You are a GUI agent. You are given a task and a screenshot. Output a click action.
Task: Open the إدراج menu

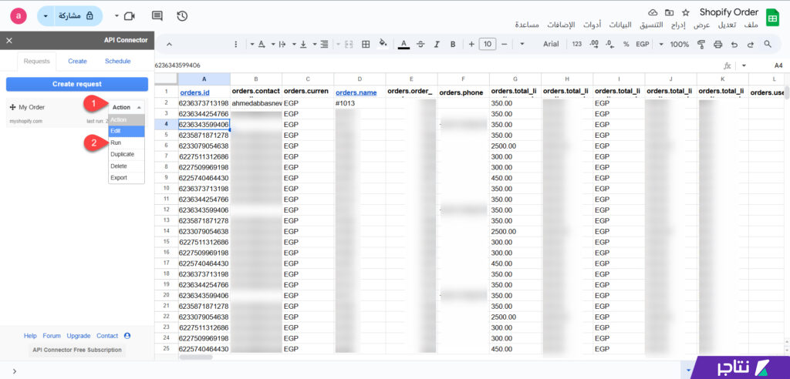point(677,25)
